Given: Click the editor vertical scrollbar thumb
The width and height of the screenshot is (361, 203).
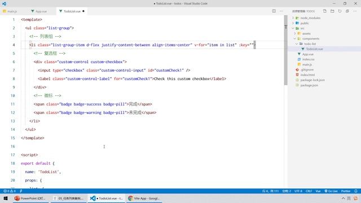Looking at the screenshot, I should [286, 50].
